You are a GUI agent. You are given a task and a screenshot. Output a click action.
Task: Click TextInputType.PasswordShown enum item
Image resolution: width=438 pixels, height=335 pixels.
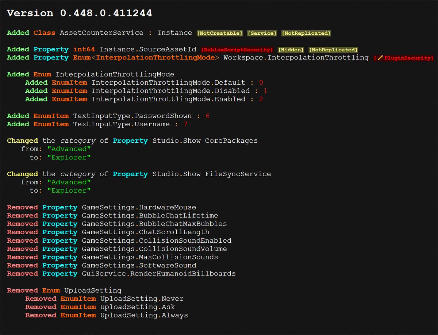[132, 116]
